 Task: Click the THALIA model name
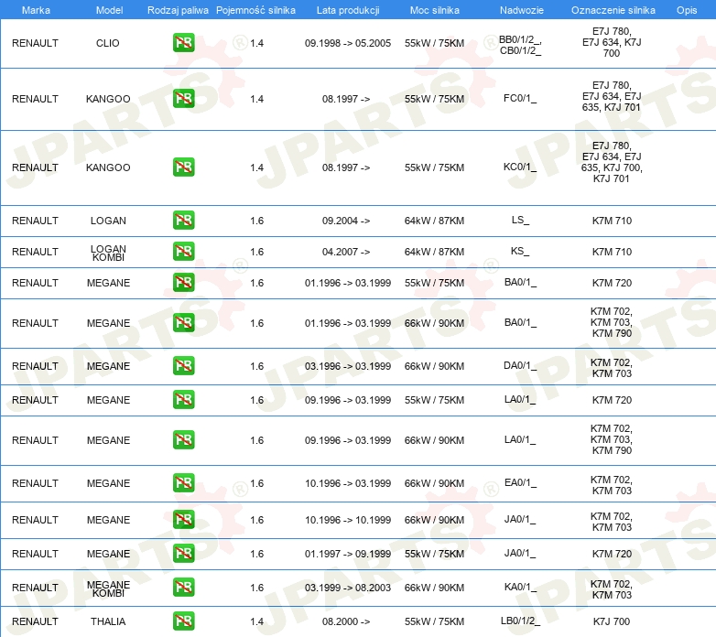(x=108, y=621)
